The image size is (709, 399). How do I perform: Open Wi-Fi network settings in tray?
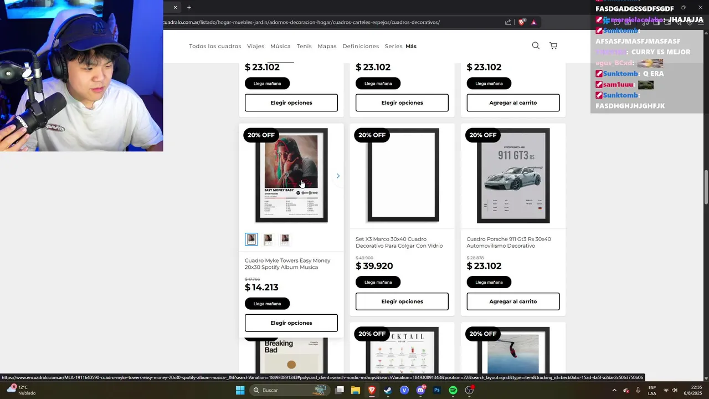[x=666, y=390]
